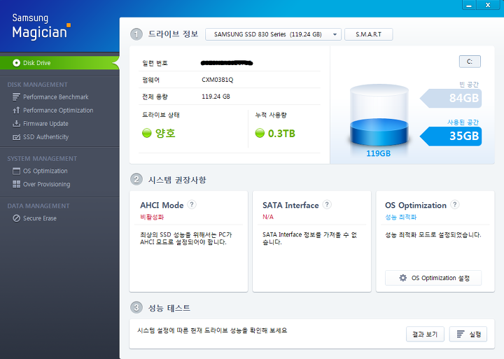
Task: Click the bars icon on 실행 button
Action: coord(461,335)
